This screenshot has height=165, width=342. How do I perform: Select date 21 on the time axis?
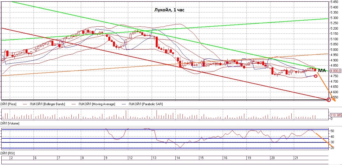[x=296, y=158]
